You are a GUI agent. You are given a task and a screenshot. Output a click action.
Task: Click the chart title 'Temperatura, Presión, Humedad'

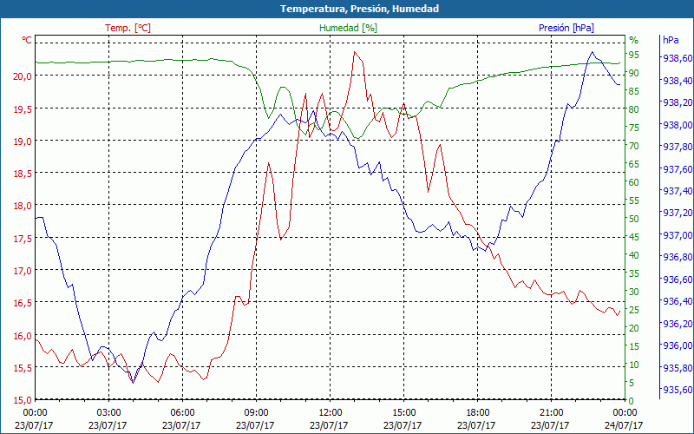click(x=359, y=9)
